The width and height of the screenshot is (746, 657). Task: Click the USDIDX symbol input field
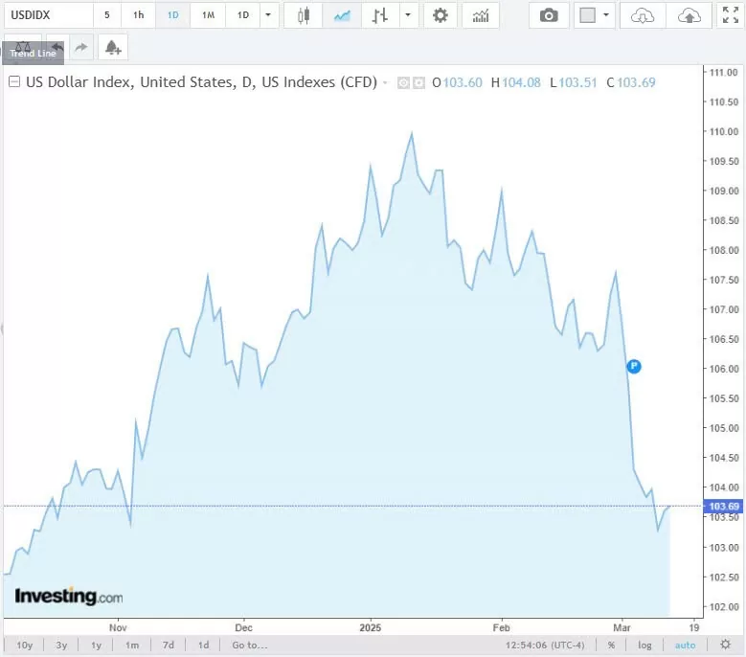pyautogui.click(x=47, y=15)
